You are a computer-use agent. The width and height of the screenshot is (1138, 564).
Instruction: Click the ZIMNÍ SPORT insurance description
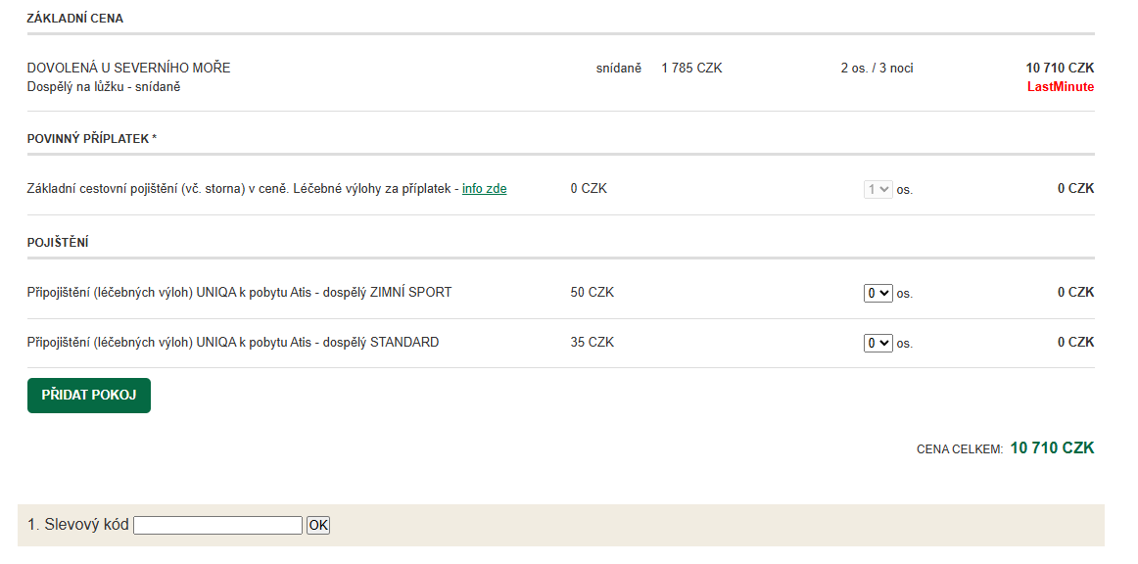click(x=239, y=293)
